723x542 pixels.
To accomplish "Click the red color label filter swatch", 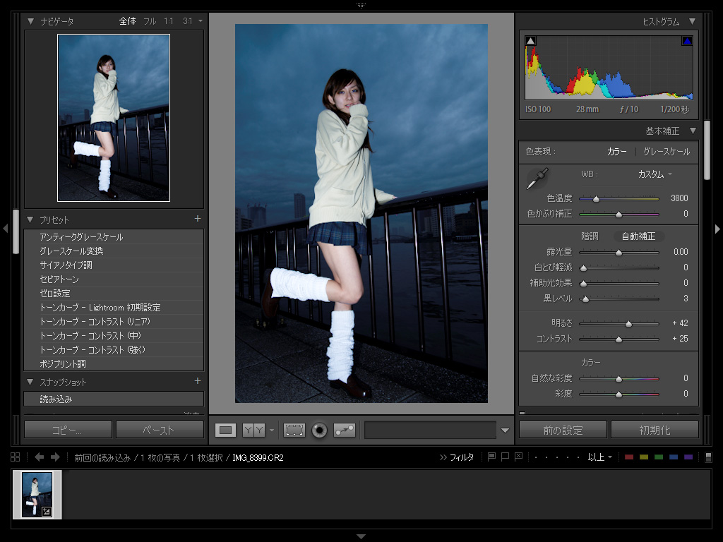I will 629,457.
